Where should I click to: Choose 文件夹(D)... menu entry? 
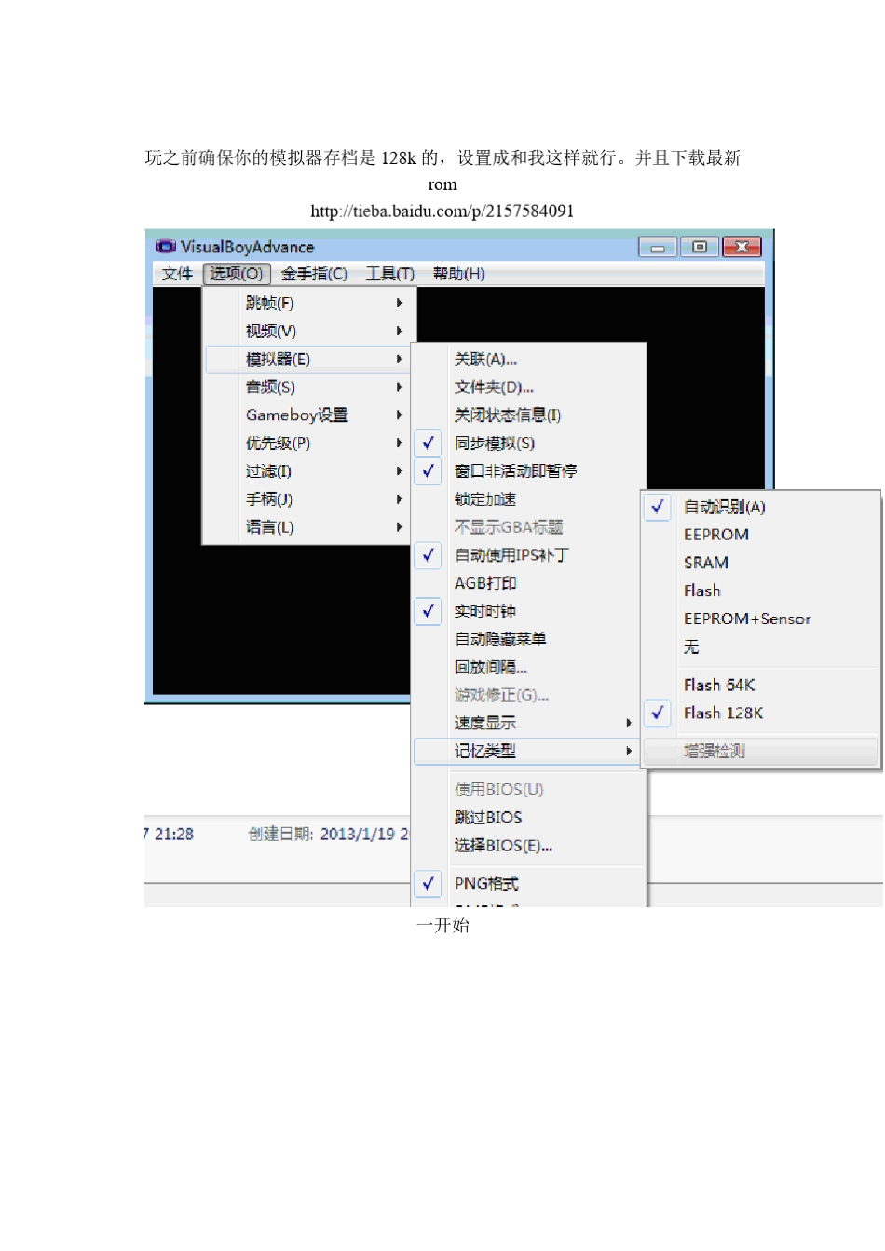click(x=527, y=387)
